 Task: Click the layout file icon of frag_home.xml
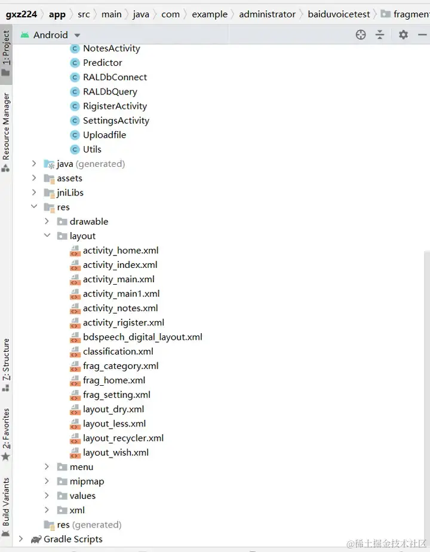click(x=75, y=380)
